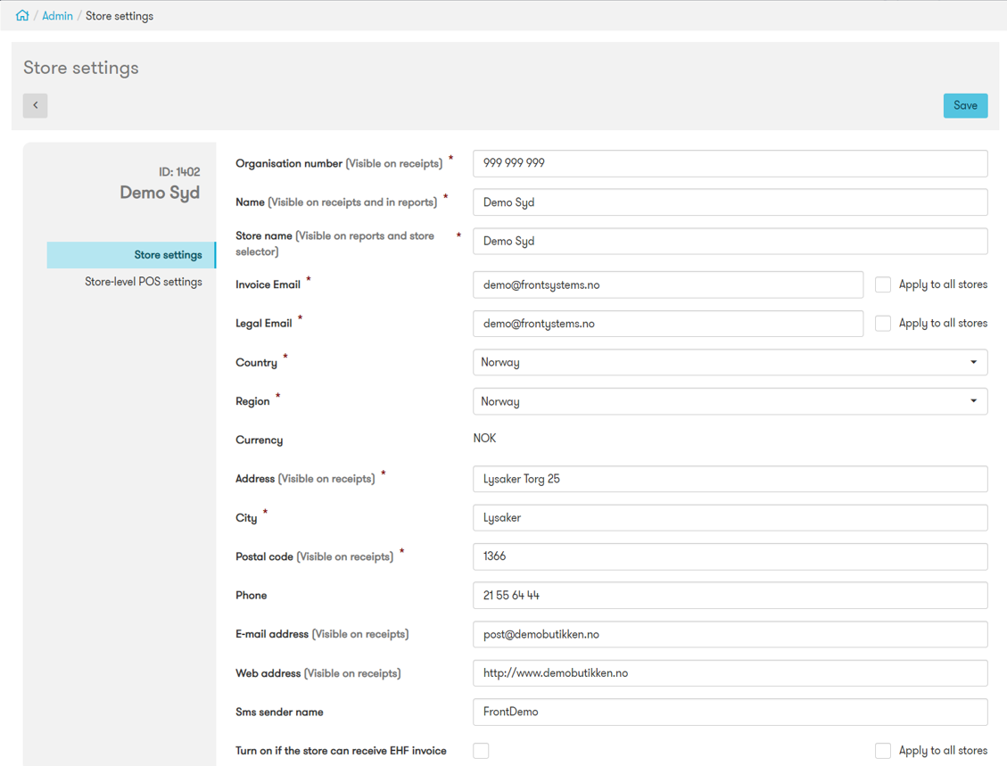This screenshot has height=766, width=1007.
Task: Click the Save button
Action: click(965, 105)
